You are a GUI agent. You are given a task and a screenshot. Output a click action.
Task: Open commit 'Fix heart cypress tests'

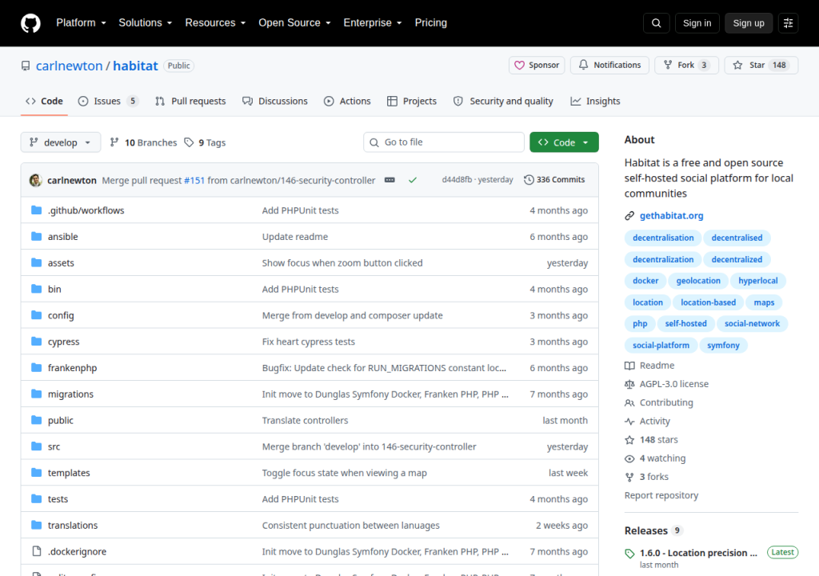(308, 342)
